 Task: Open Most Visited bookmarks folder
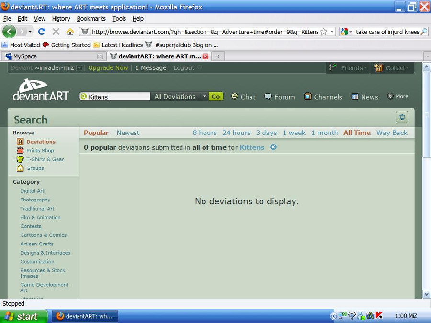click(x=21, y=45)
